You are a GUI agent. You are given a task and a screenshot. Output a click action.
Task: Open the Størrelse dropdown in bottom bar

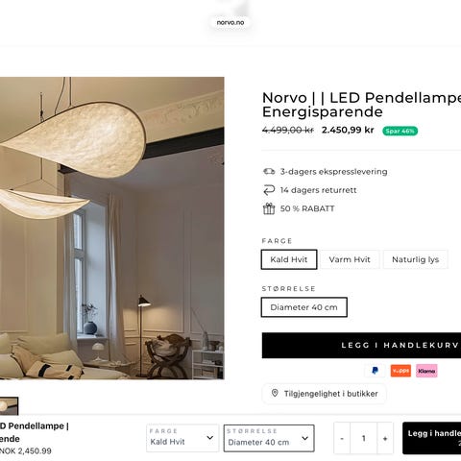click(269, 438)
